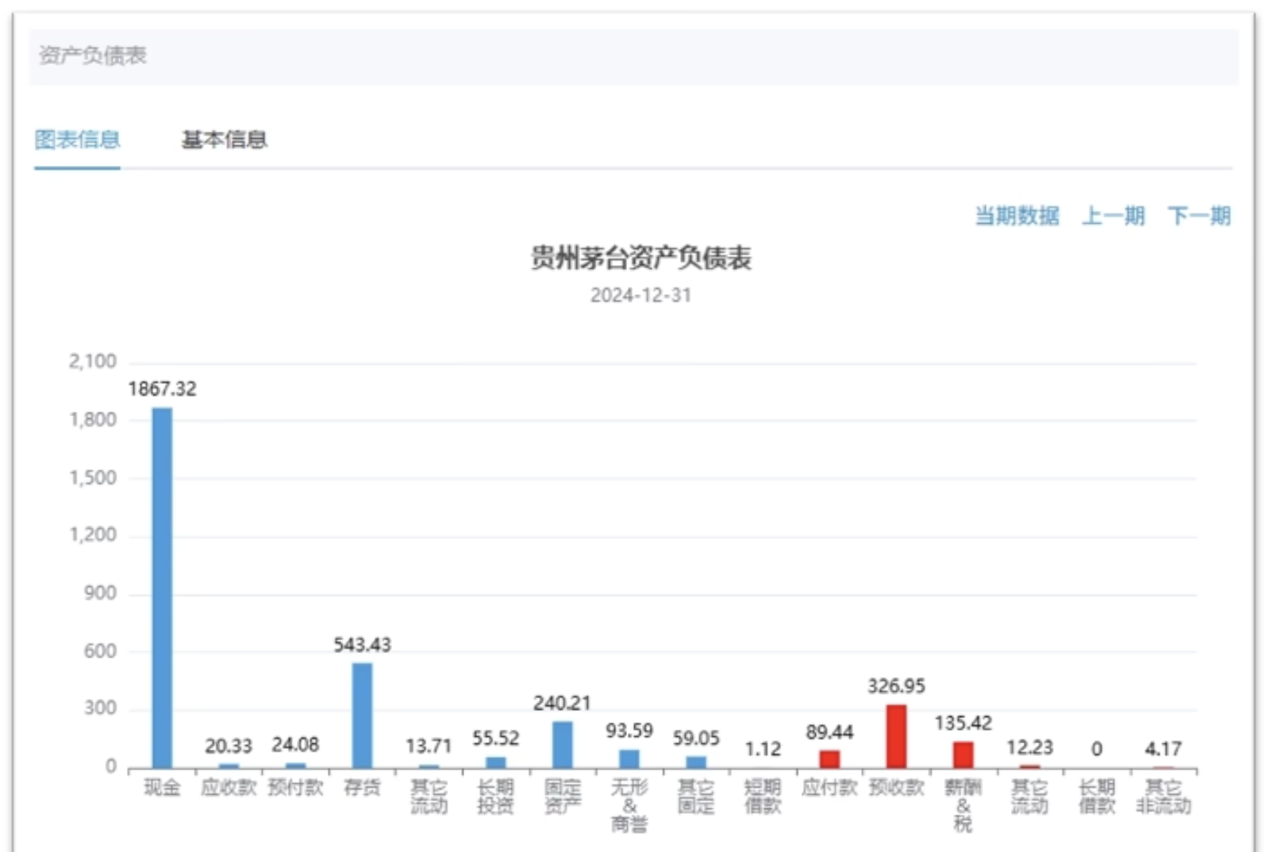1273x852 pixels.
Task: Click the 长期借款 axis label
Action: (x=1097, y=796)
